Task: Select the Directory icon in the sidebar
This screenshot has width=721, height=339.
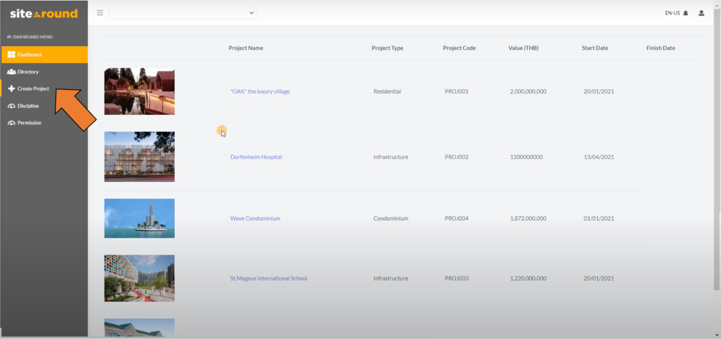Action: 11,71
